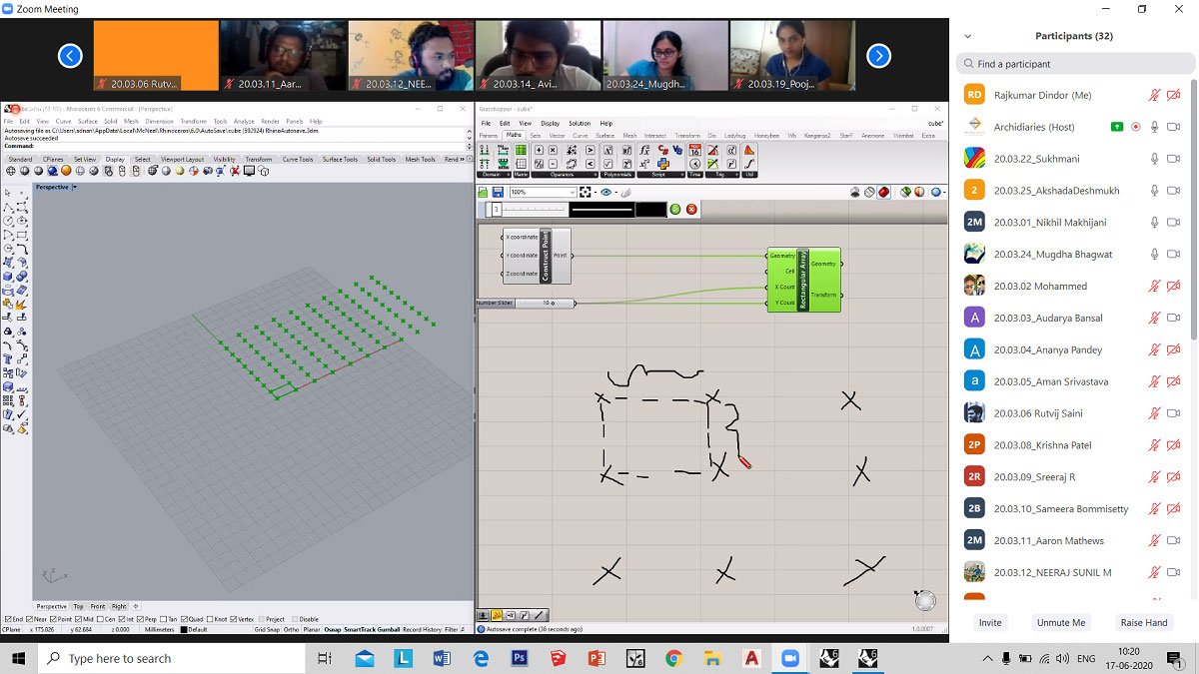Click the red X cancel icon
The image size is (1199, 674).
click(691, 209)
